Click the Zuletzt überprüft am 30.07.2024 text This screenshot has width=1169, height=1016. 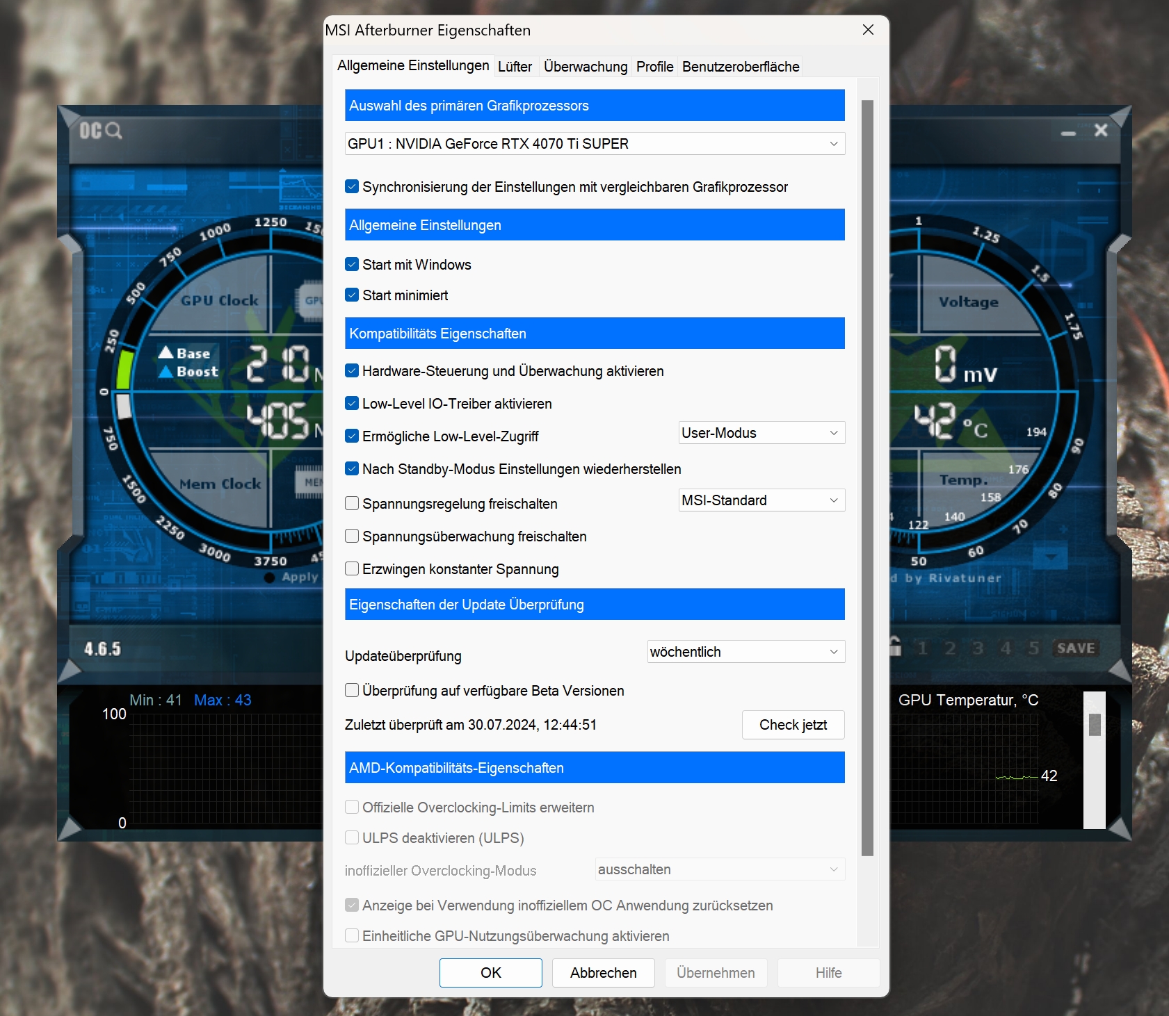pyautogui.click(x=471, y=725)
